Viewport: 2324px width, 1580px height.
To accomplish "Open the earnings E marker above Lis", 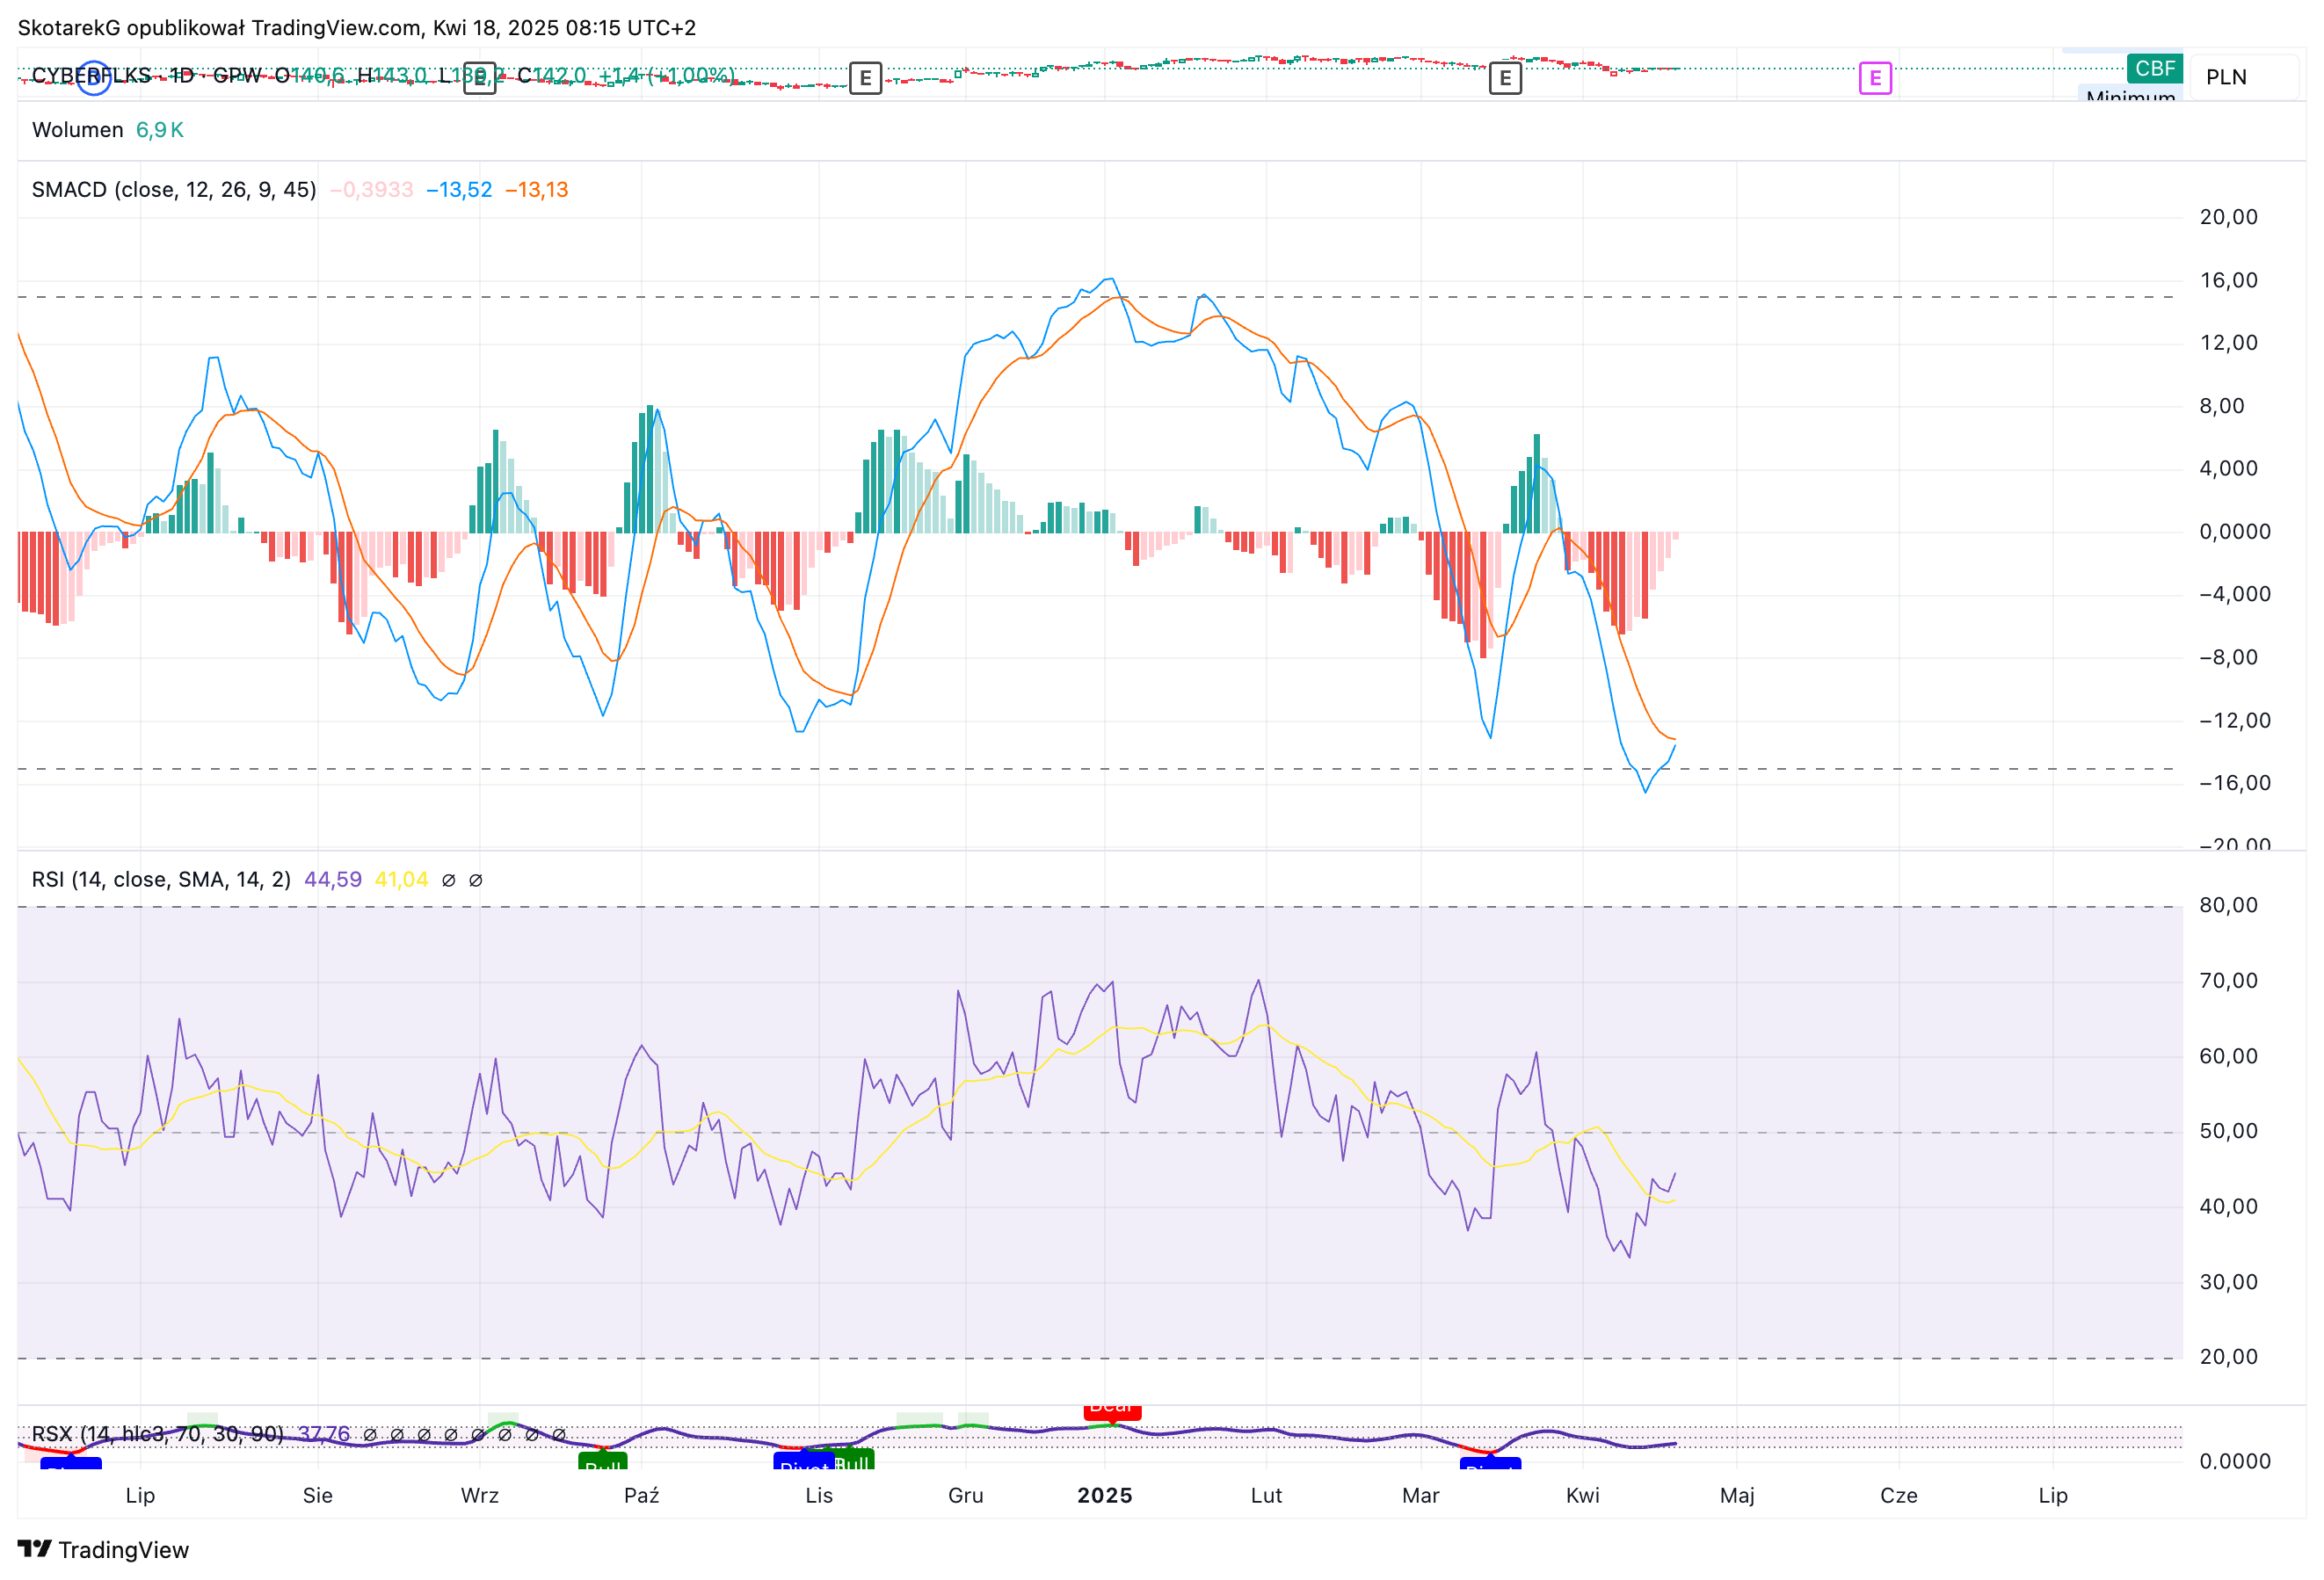I will [x=865, y=78].
